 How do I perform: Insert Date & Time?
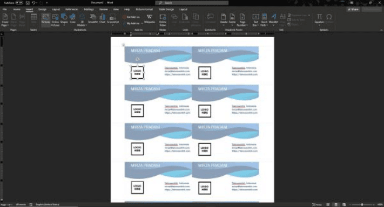(x=296, y=20)
